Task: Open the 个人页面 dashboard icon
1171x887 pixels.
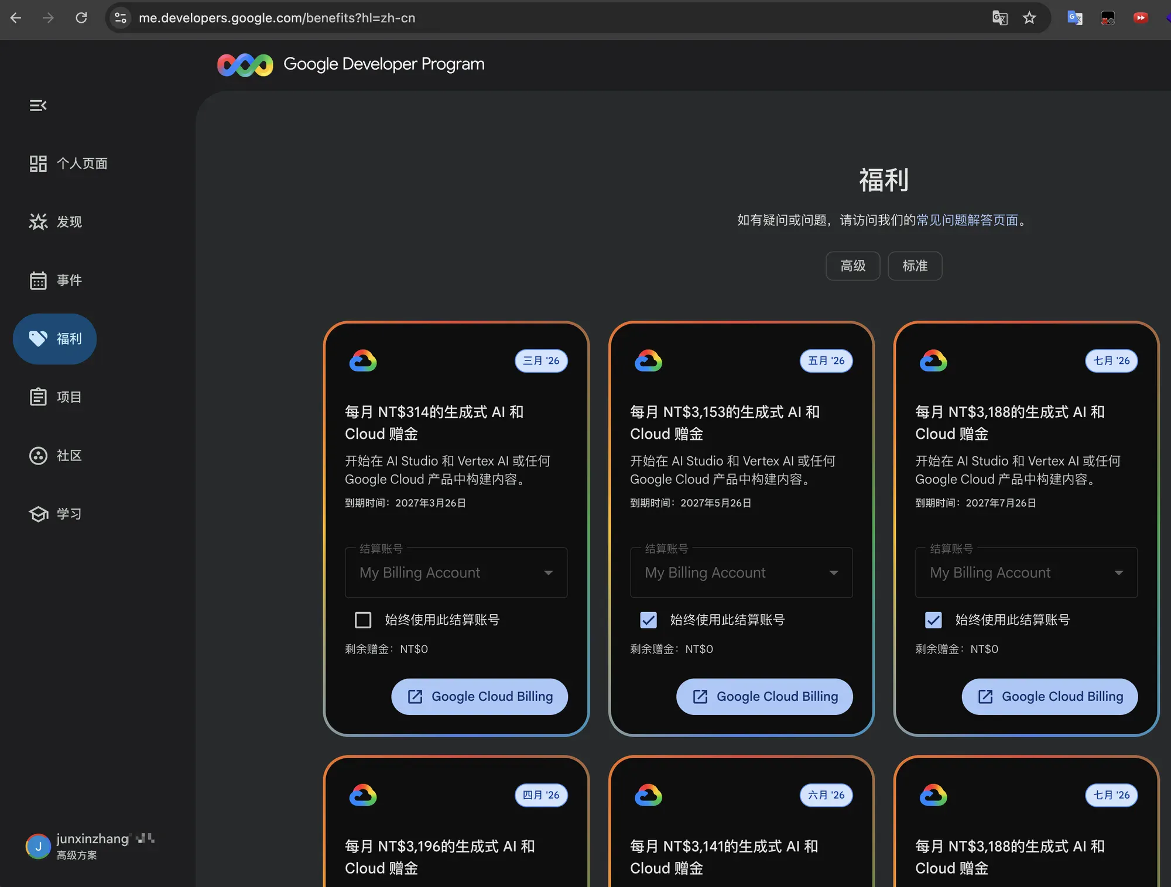Action: 38,163
